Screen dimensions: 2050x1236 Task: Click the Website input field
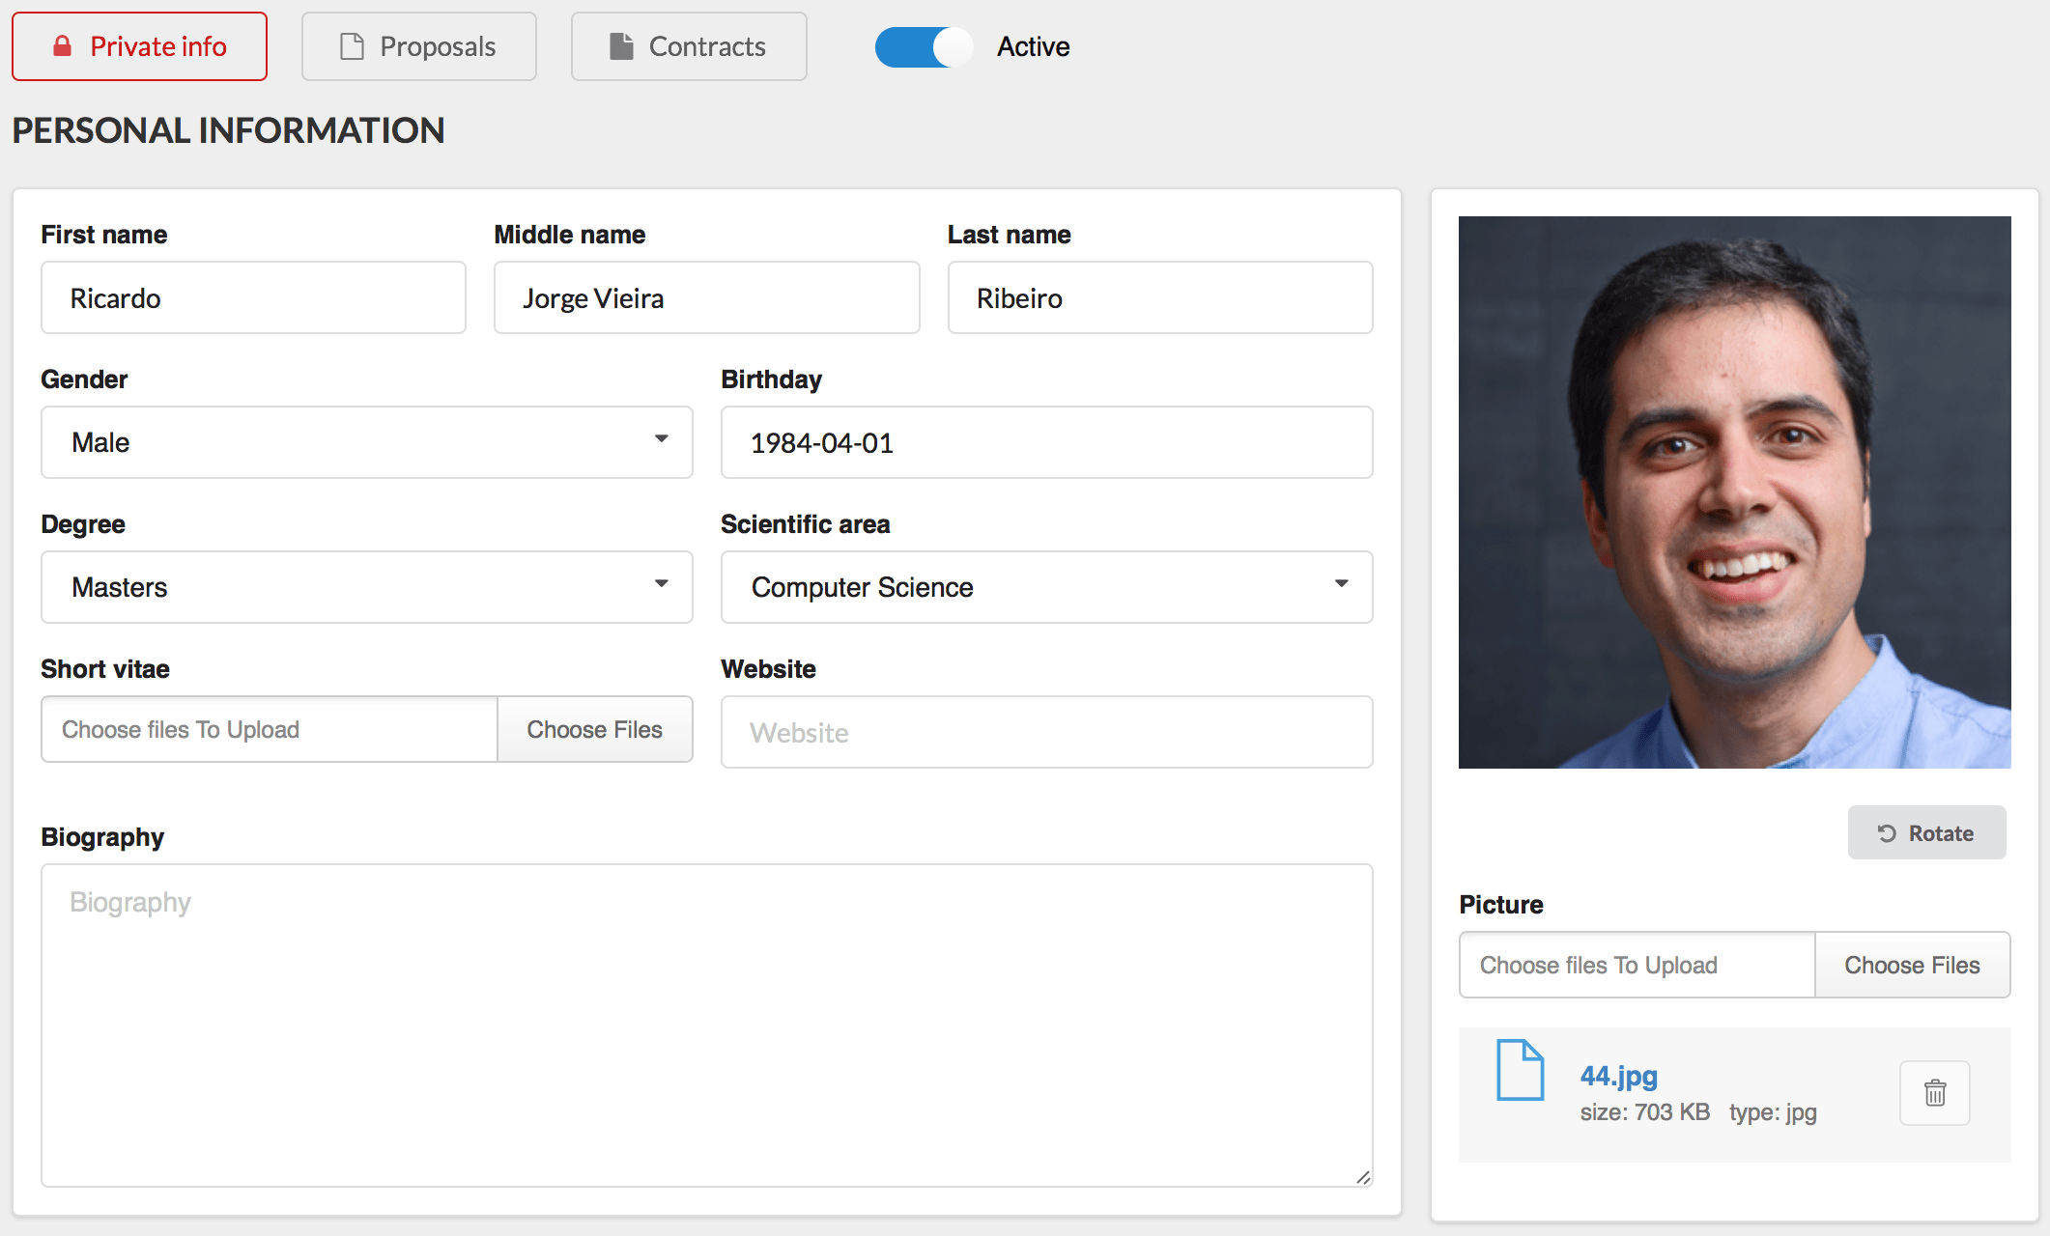click(1046, 732)
